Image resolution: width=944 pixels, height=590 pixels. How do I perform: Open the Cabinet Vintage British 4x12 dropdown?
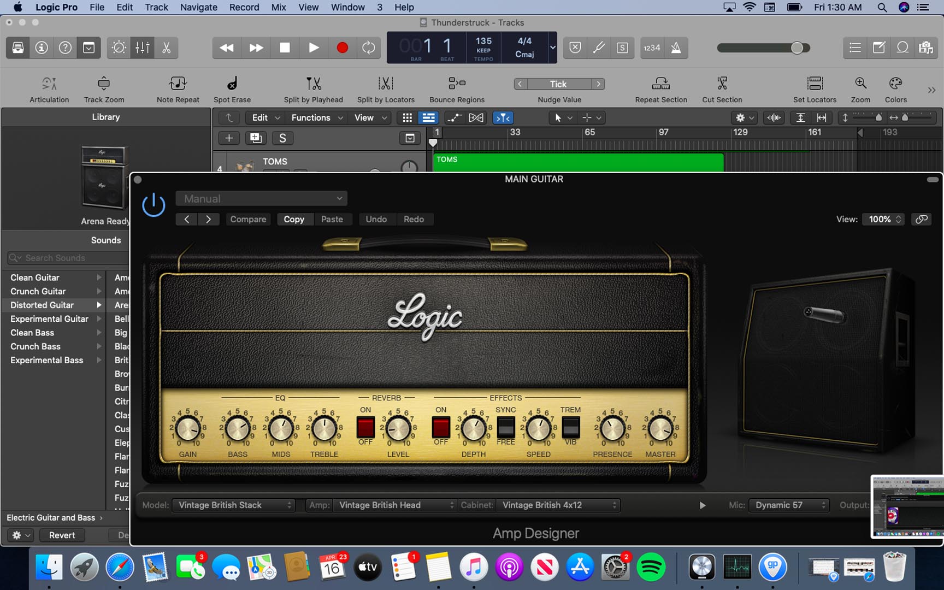point(558,505)
